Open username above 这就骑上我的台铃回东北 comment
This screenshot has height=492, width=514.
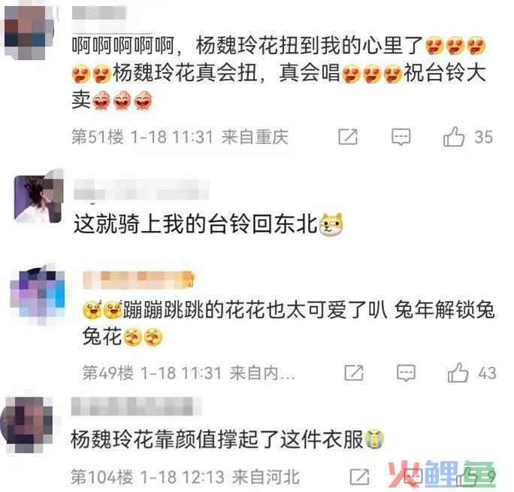click(141, 190)
